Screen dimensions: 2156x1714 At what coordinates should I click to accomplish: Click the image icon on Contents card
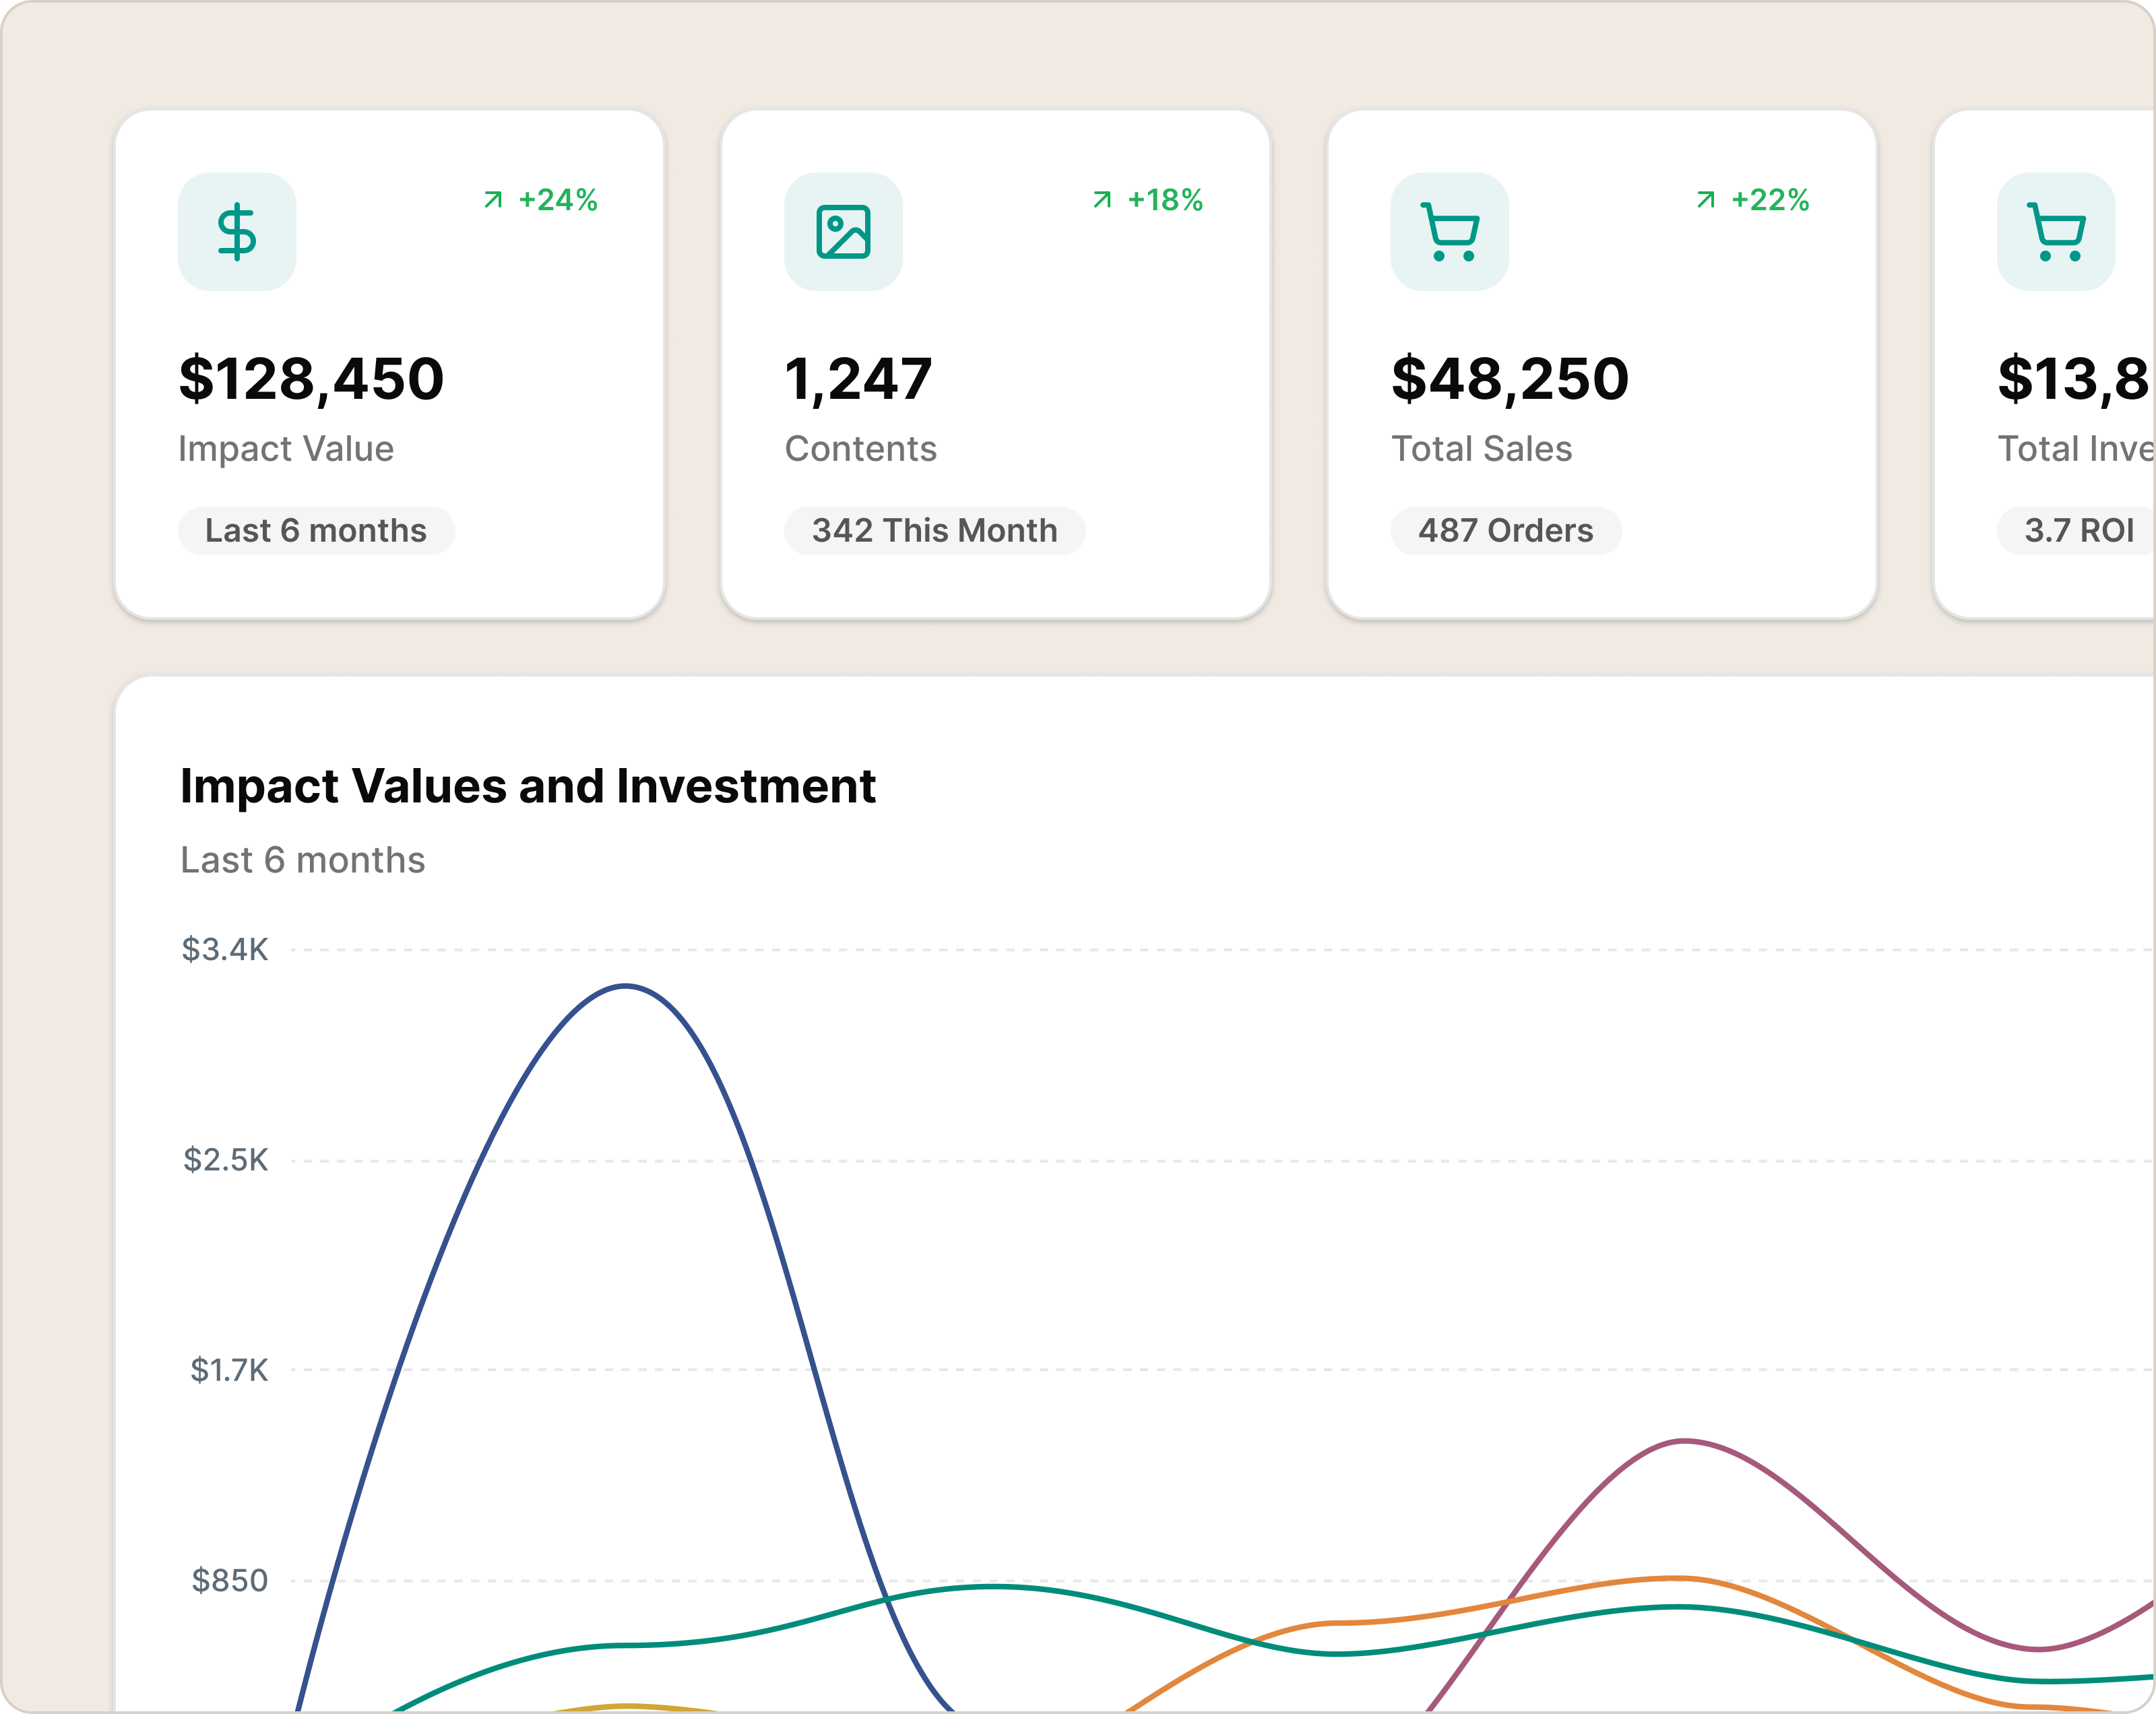tap(843, 232)
